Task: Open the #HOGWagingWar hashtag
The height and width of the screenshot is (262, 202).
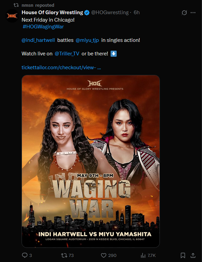Action: tap(43, 27)
